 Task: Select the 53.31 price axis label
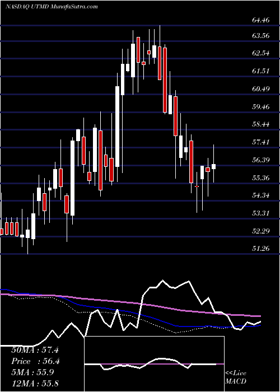261,213
